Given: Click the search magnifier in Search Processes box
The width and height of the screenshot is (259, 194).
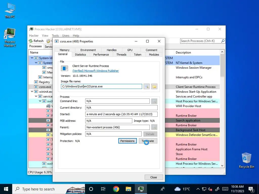Looking at the screenshot, I should click(x=223, y=41).
